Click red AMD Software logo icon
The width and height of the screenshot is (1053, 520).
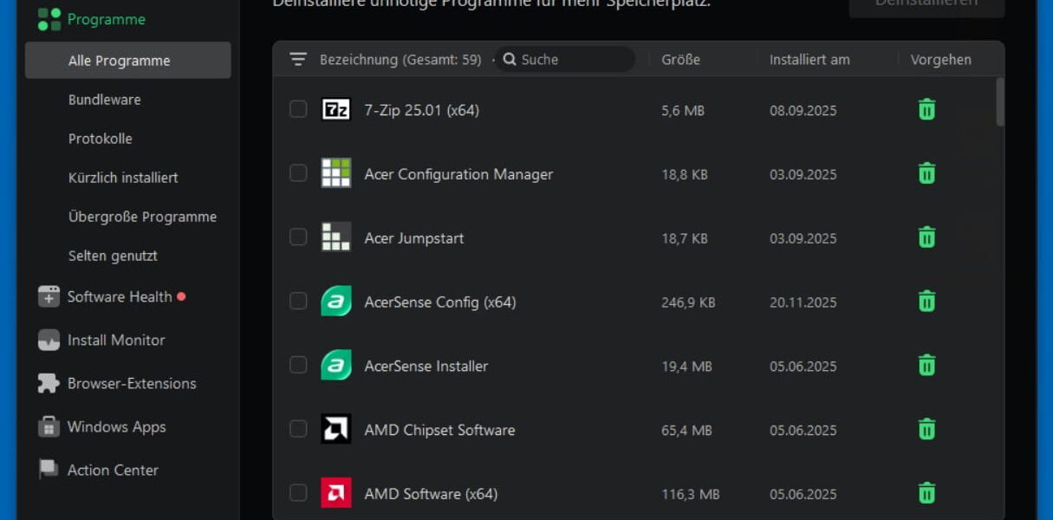tap(335, 493)
